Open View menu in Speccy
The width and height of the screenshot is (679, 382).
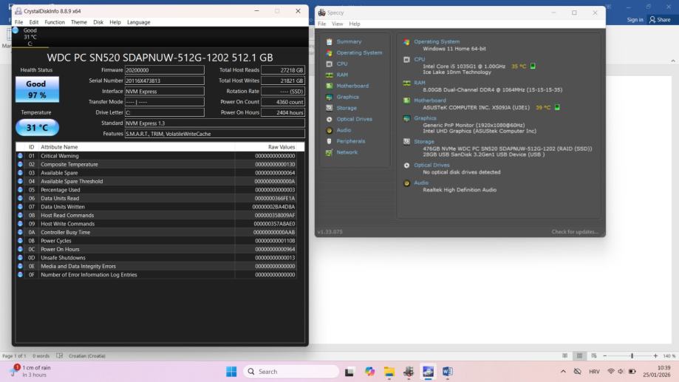pos(338,24)
